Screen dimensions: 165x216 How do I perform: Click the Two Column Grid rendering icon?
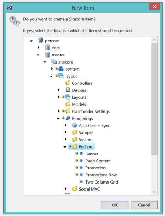(x=81, y=181)
